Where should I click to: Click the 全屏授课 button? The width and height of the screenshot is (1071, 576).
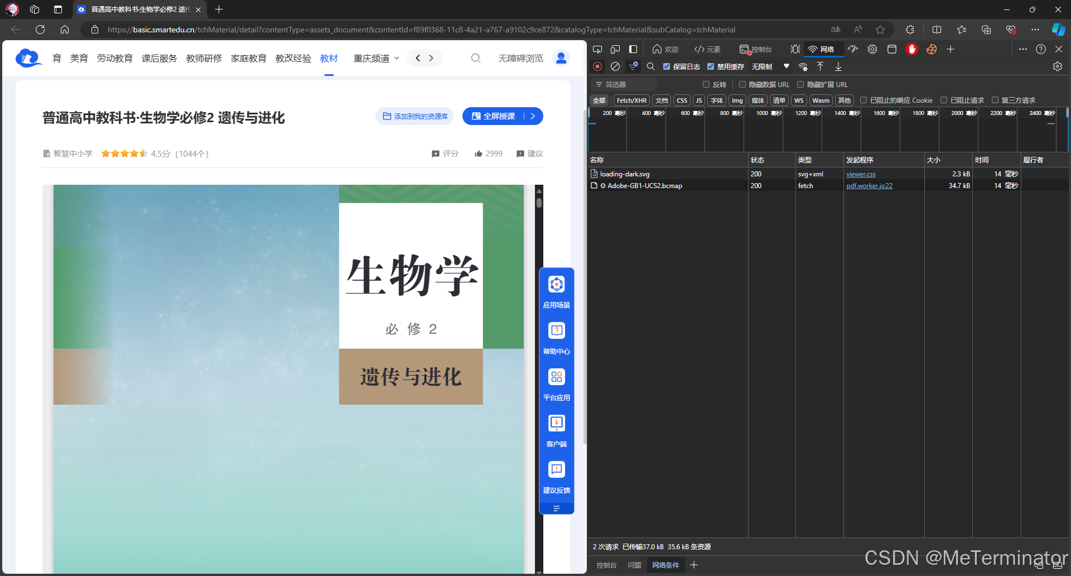(x=493, y=116)
